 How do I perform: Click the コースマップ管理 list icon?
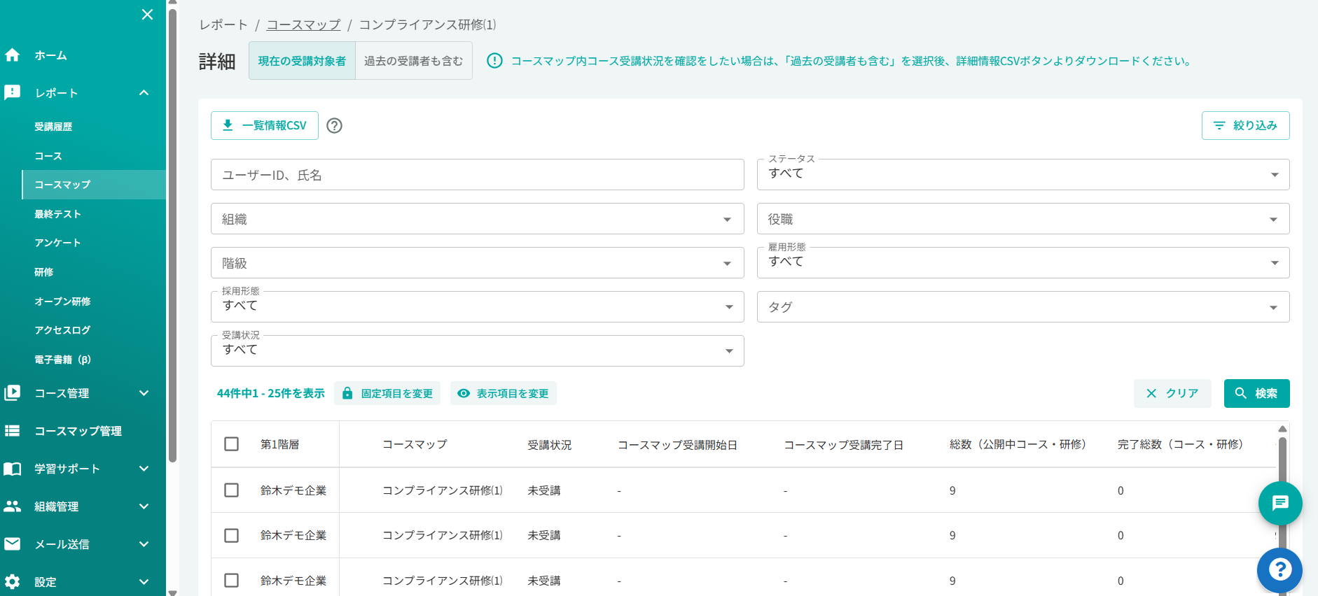tap(13, 431)
